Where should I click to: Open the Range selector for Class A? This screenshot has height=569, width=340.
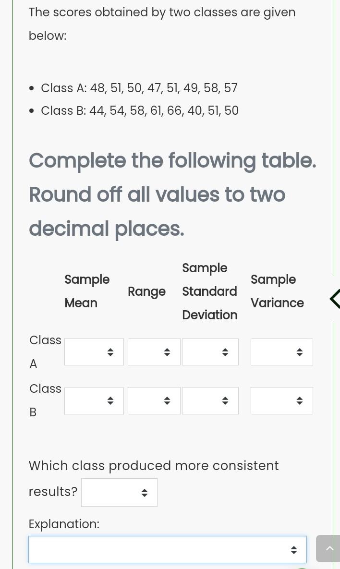point(154,352)
